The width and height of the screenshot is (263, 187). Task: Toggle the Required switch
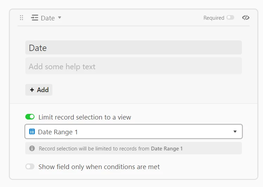point(230,18)
